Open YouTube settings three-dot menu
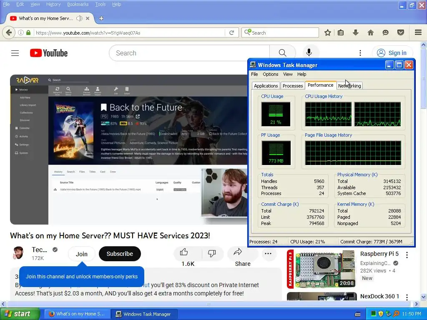The width and height of the screenshot is (427, 320). point(360,53)
